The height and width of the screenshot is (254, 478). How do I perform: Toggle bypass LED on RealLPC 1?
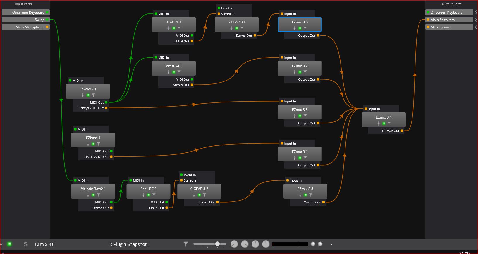pos(174,28)
